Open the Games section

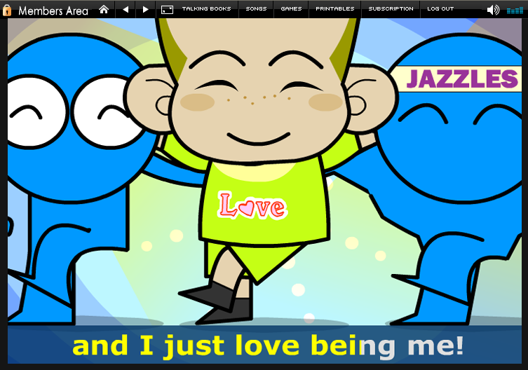tap(291, 8)
